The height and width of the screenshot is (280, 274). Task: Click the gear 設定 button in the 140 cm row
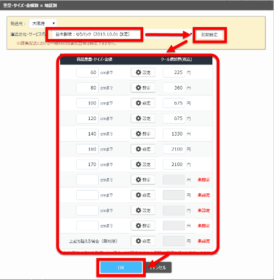(x=143, y=134)
